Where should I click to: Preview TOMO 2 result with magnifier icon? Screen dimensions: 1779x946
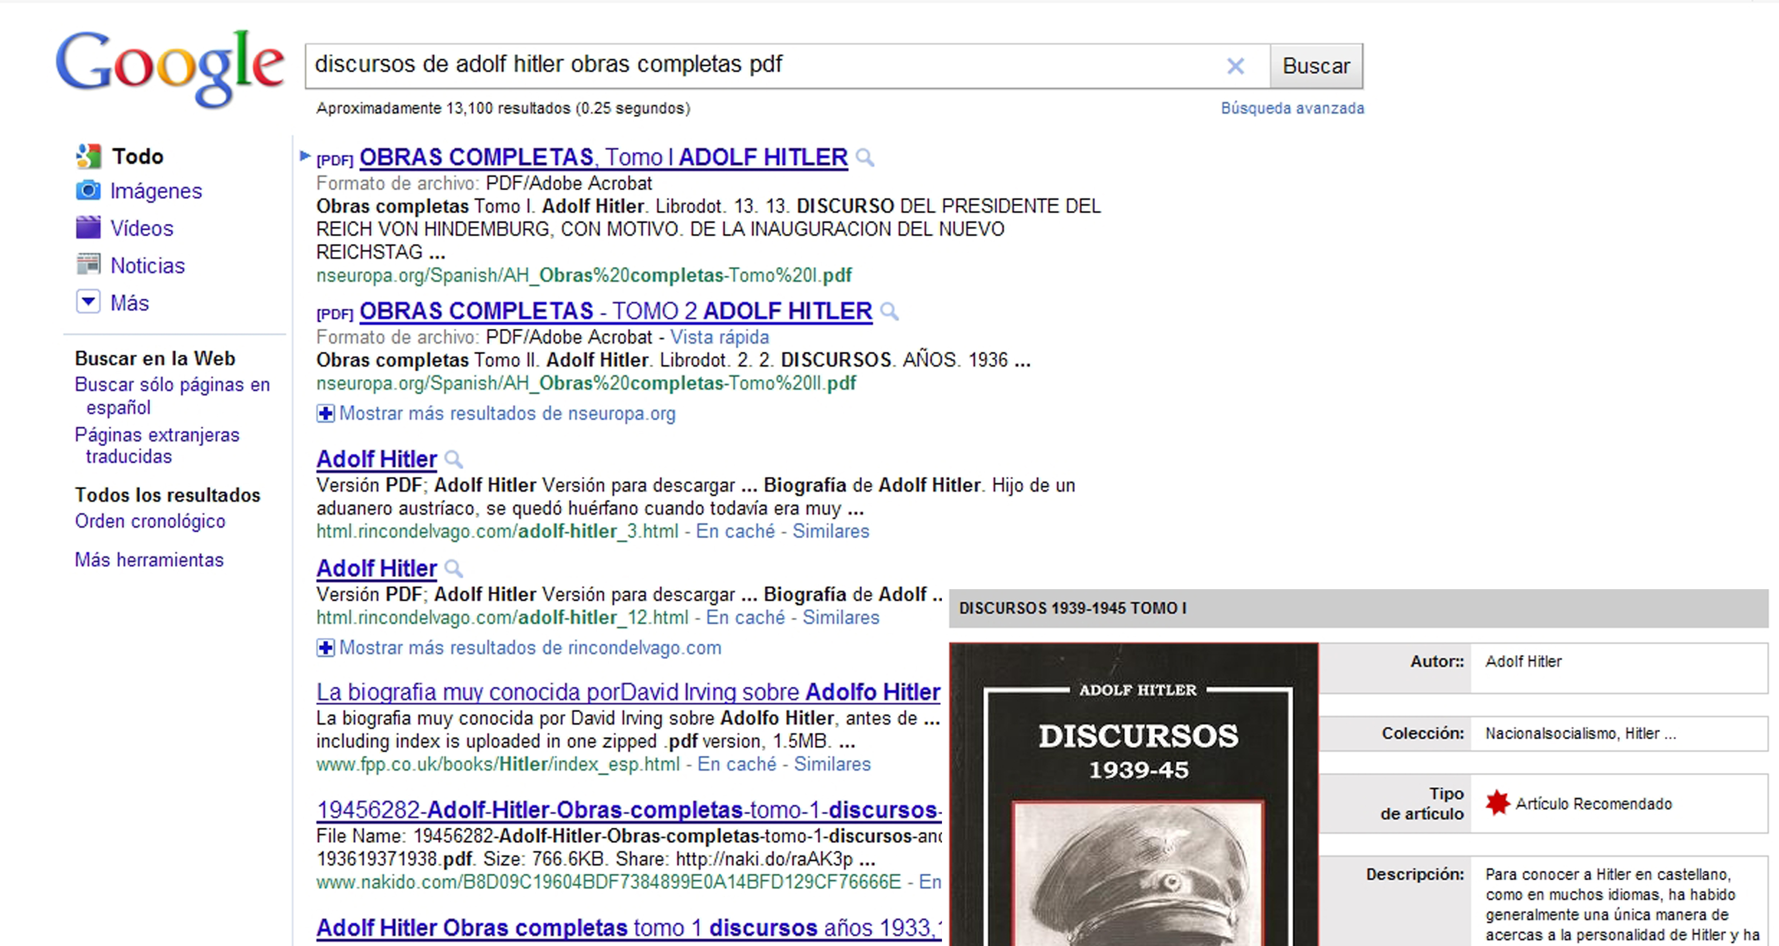890,312
